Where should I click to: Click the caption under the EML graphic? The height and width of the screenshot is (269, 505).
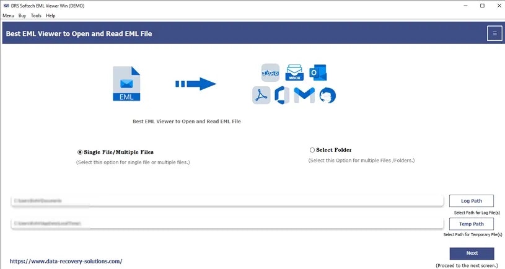pyautogui.click(x=187, y=121)
